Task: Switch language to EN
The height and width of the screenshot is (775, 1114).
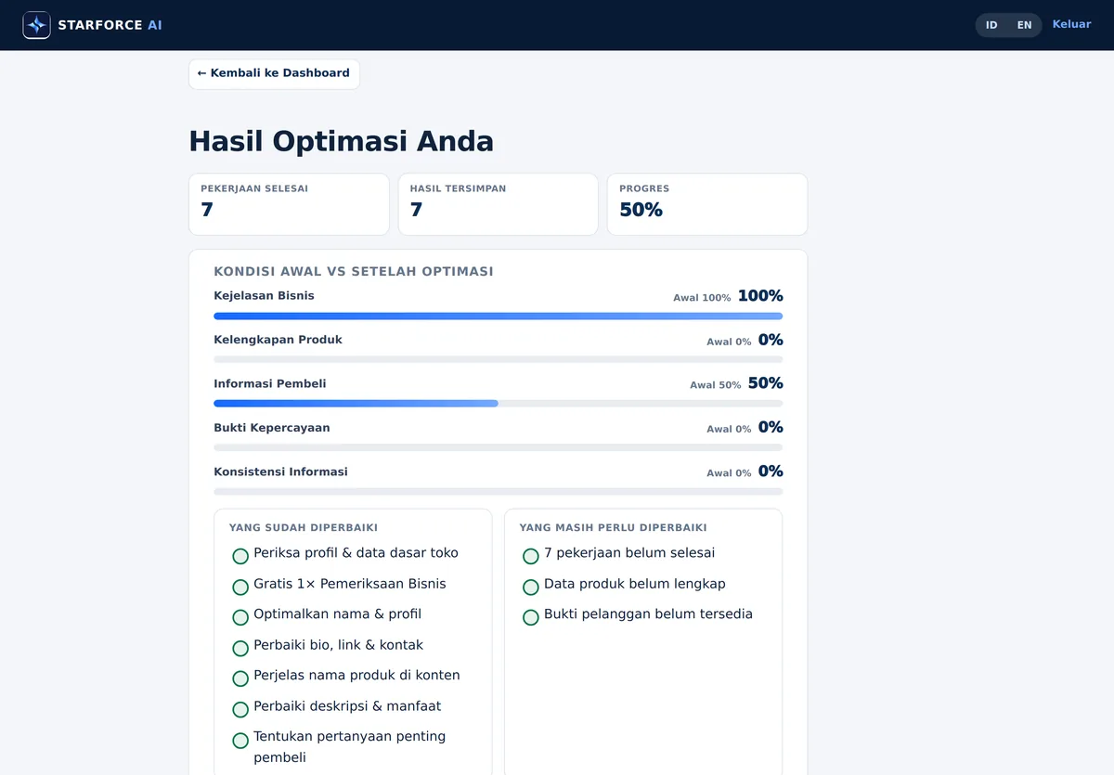Action: (1024, 25)
